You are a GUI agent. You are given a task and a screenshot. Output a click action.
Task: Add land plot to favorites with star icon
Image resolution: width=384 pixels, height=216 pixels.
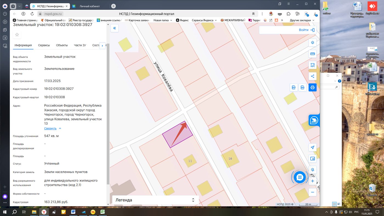(x=17, y=35)
